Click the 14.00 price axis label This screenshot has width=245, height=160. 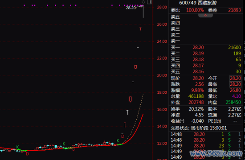point(162,126)
